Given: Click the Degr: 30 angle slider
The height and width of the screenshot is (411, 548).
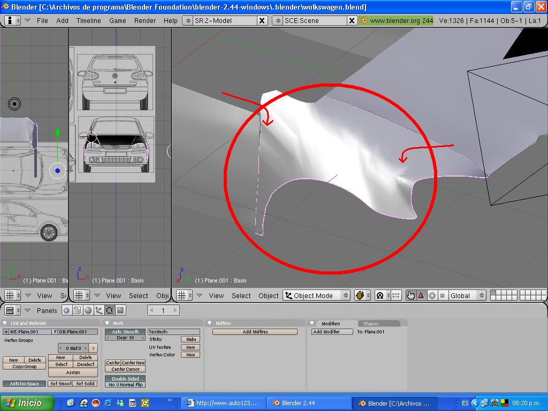Looking at the screenshot, I should (x=125, y=338).
